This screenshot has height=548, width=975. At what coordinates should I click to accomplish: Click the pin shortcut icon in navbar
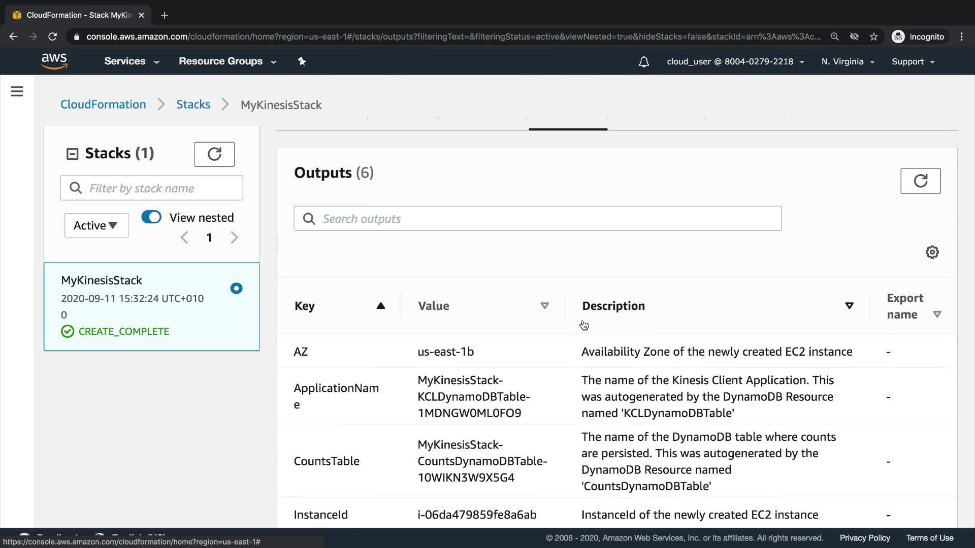tap(302, 61)
